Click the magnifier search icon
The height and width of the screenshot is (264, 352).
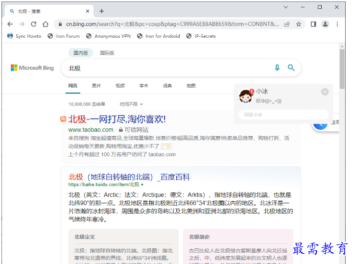[291, 68]
